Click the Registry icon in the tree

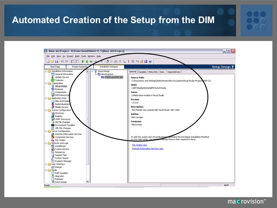tap(53, 116)
